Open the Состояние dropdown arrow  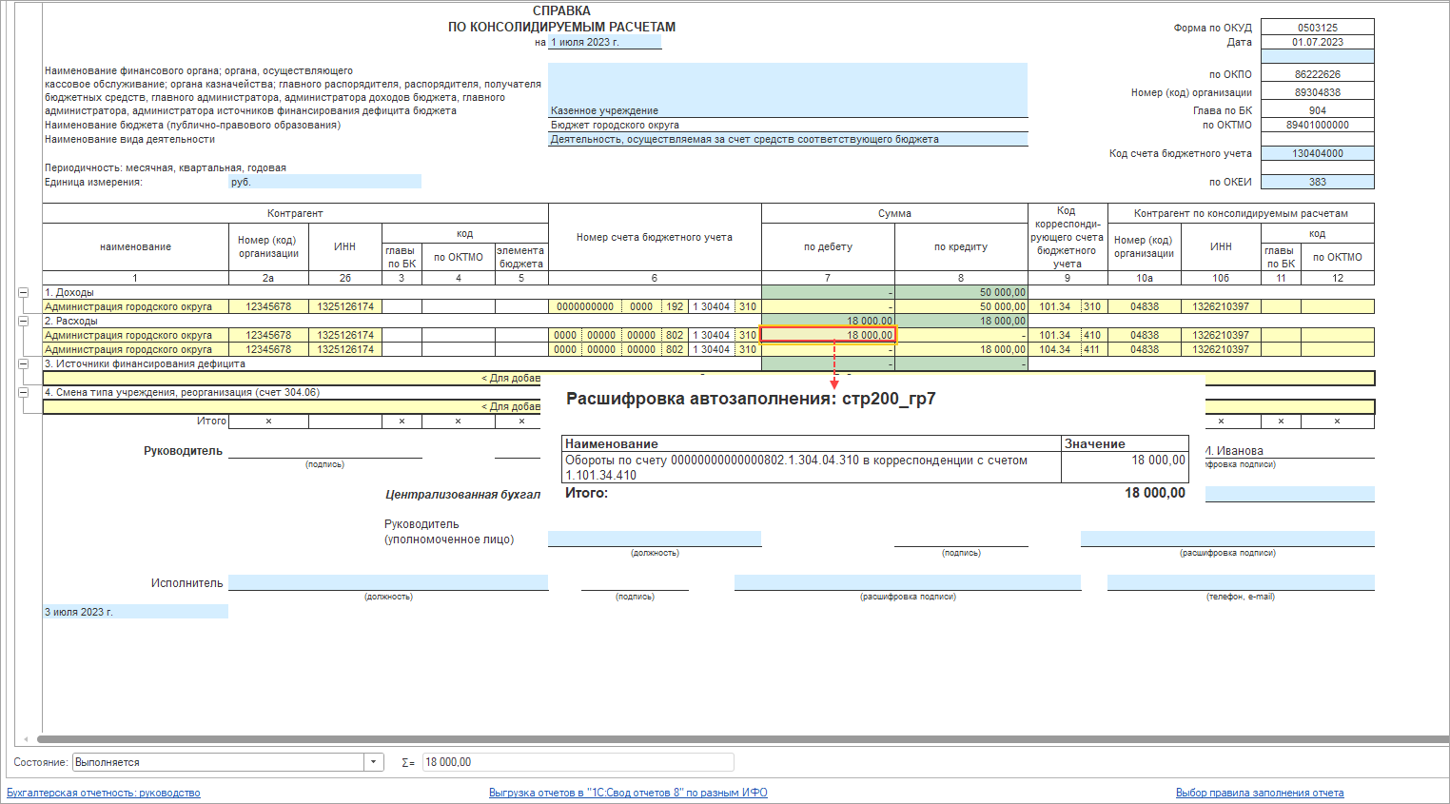pyautogui.click(x=374, y=762)
